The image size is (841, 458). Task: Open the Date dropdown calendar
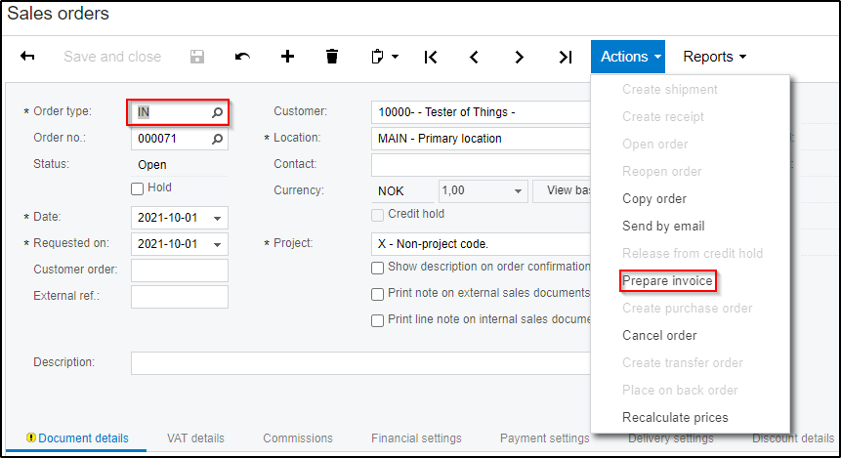point(218,217)
